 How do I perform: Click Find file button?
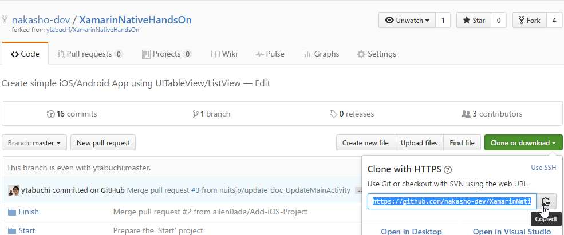pyautogui.click(x=462, y=142)
